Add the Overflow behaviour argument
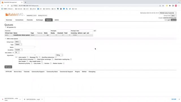The image size is (181, 102). 48,57
